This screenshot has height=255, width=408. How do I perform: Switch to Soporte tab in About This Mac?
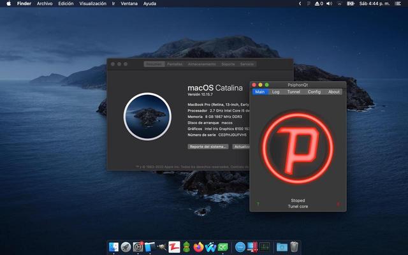pos(228,64)
